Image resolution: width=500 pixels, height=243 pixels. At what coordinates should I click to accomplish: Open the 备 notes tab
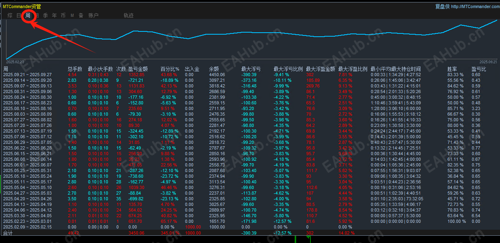coord(81,16)
